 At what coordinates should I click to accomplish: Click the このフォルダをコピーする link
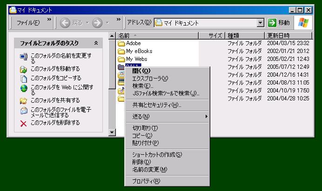(56, 78)
